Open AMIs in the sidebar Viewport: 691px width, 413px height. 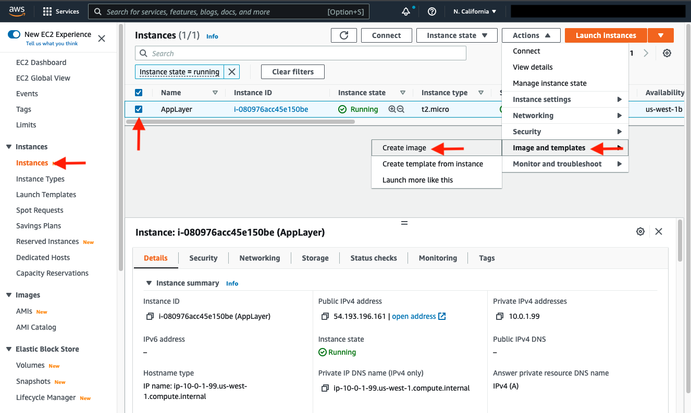point(24,311)
